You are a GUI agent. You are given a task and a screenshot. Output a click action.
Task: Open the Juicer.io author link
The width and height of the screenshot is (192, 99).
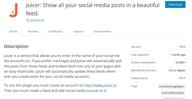tap(37, 20)
